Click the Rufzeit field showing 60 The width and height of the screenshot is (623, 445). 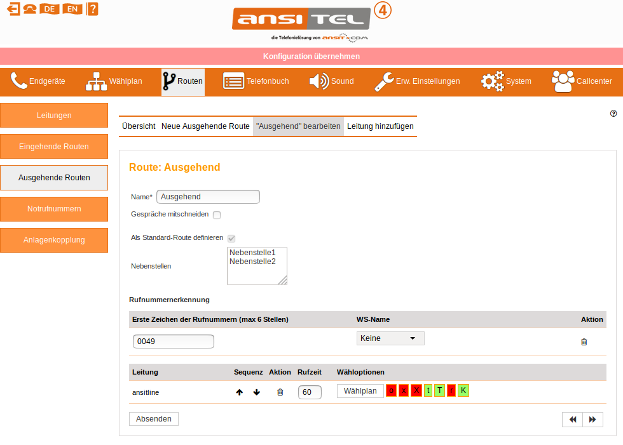(309, 392)
